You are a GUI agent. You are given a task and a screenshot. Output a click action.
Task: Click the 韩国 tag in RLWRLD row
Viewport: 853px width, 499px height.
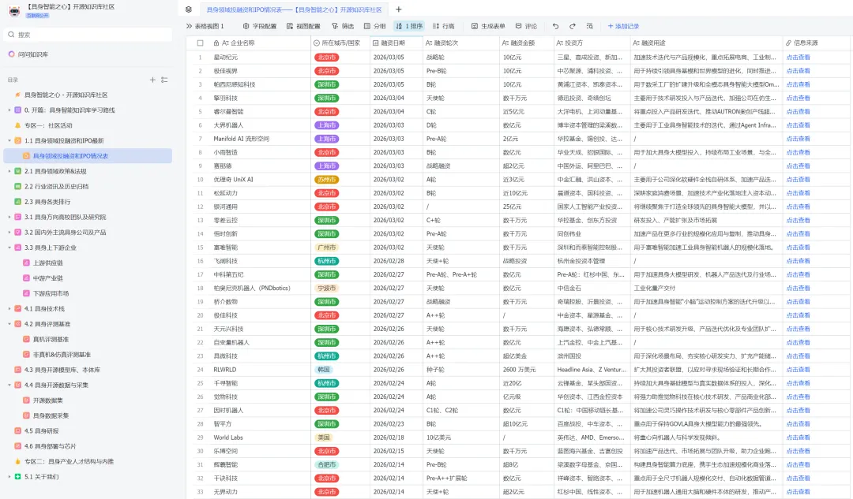323,370
